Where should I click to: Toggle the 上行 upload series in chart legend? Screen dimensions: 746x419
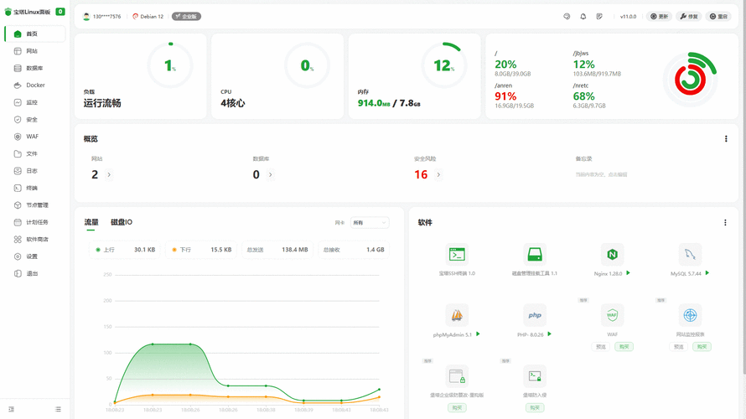106,250
